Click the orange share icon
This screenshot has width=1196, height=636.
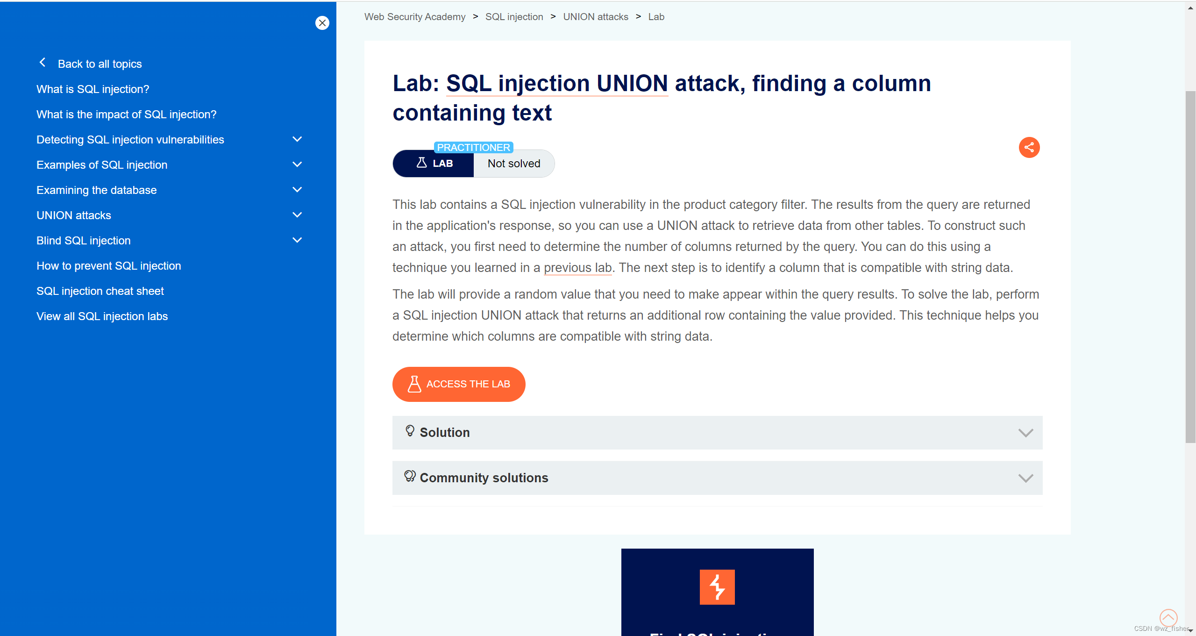click(x=1029, y=148)
